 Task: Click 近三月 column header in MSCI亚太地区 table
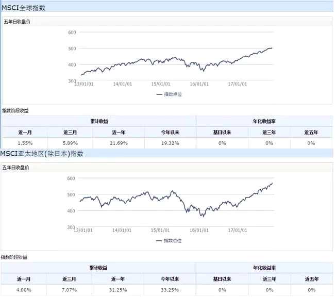[69, 279]
